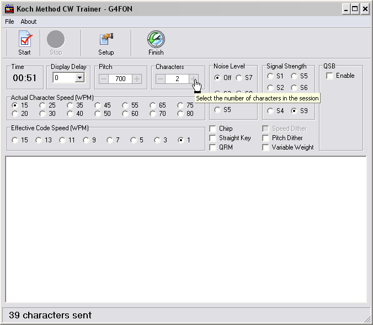Select Actual Character Speed 75 WPM

pyautogui.click(x=180, y=105)
